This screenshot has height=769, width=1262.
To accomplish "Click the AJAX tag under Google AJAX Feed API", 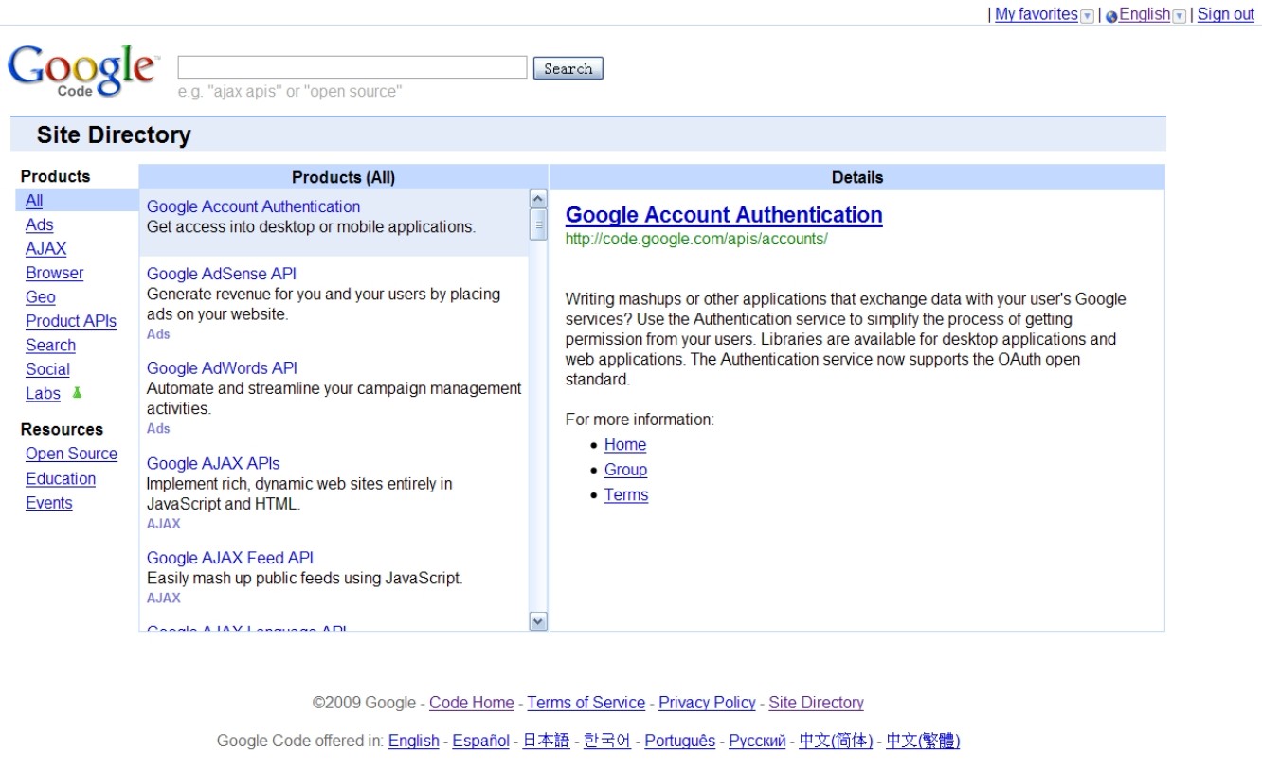I will point(164,599).
